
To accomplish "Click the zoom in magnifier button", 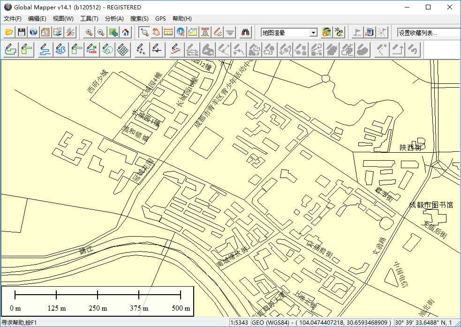I will [89, 32].
